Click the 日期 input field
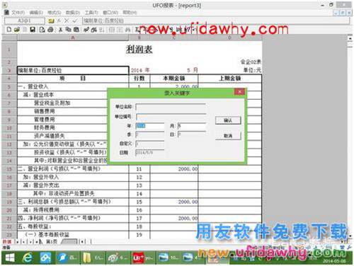 click(x=150, y=153)
